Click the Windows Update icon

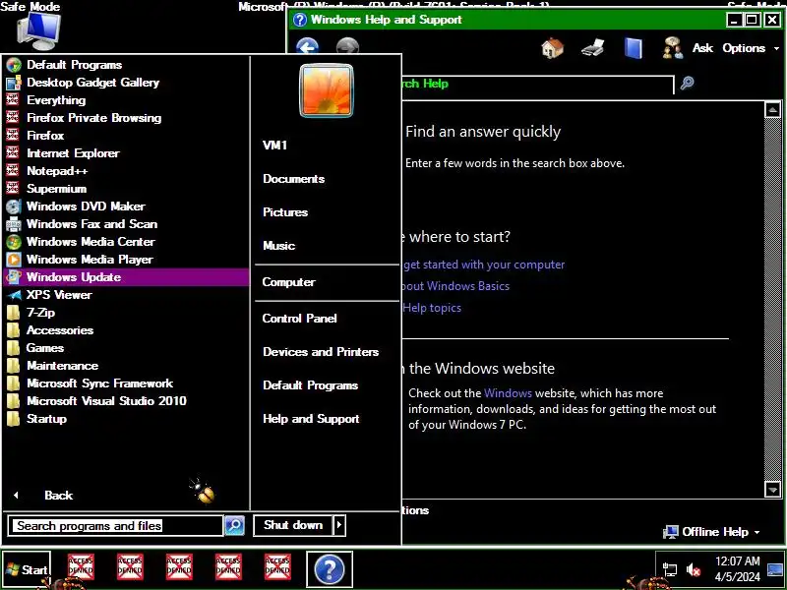click(x=13, y=277)
